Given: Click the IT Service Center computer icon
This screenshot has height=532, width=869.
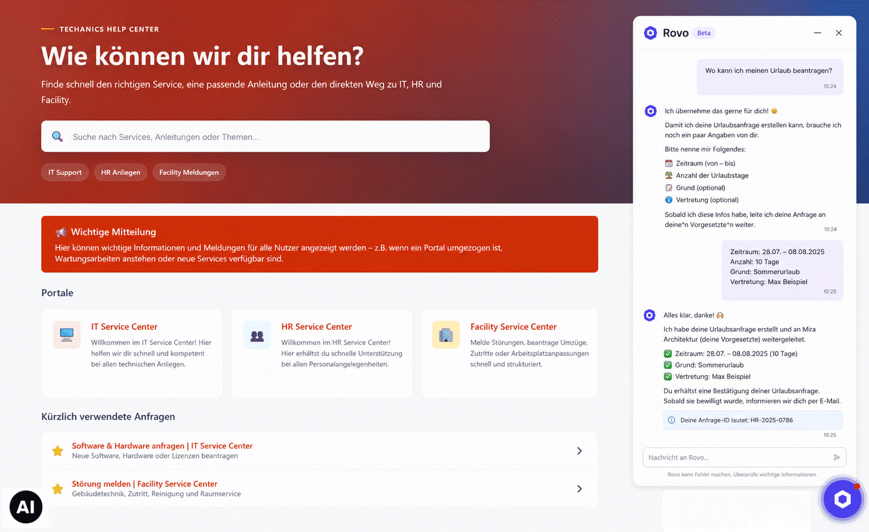Looking at the screenshot, I should (x=67, y=335).
